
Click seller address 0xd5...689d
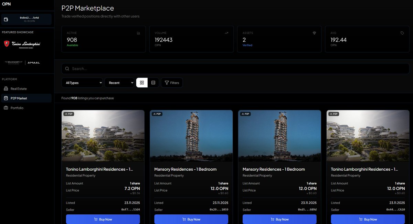coord(307,210)
